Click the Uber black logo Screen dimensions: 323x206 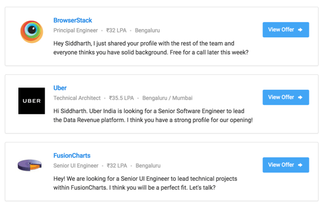32,101
